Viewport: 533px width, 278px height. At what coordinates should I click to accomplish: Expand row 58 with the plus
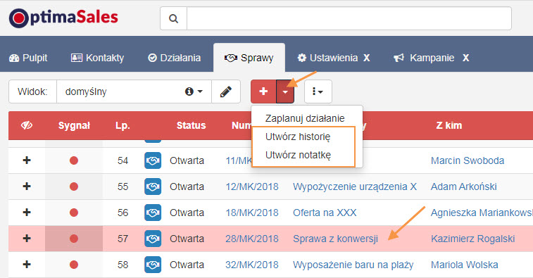click(27, 265)
